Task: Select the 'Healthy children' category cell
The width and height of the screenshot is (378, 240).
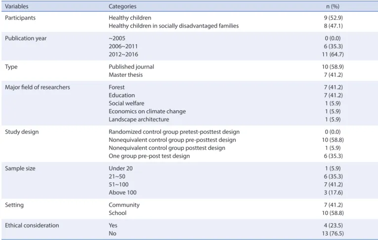Action: [130, 18]
